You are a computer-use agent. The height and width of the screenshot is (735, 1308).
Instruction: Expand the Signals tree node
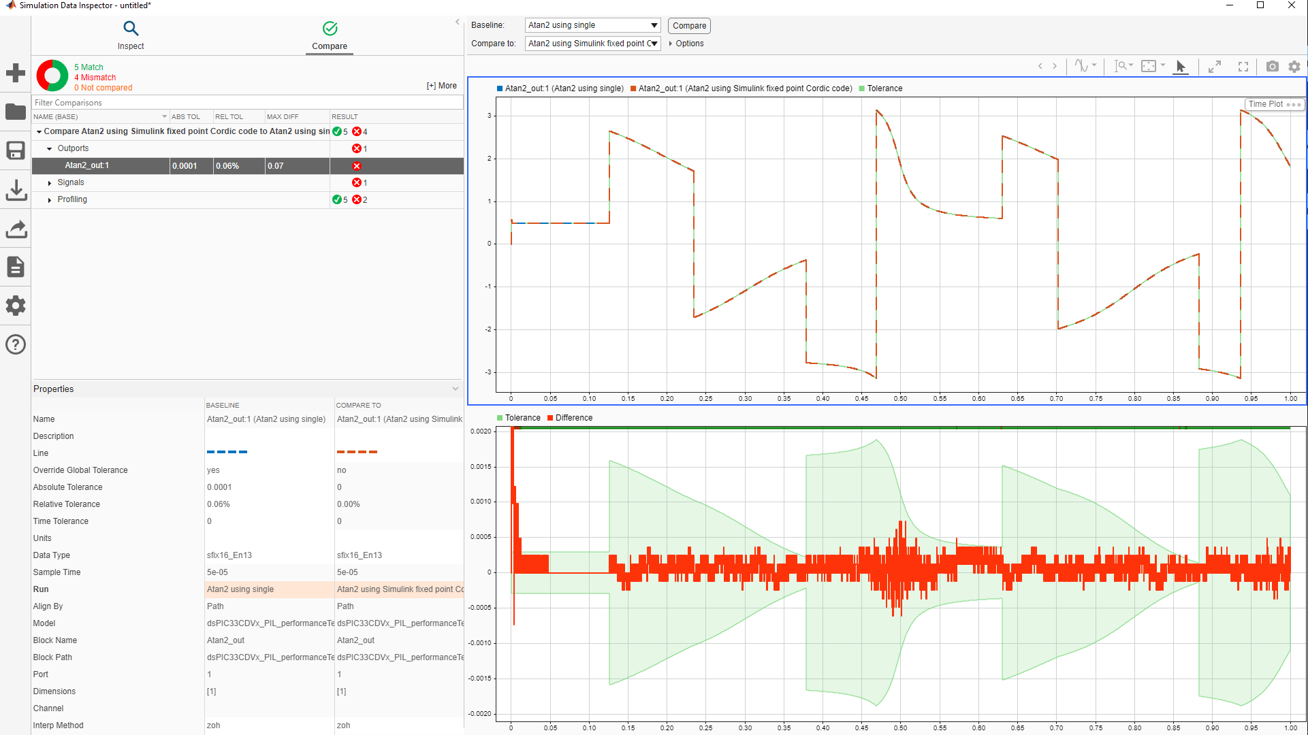(50, 182)
